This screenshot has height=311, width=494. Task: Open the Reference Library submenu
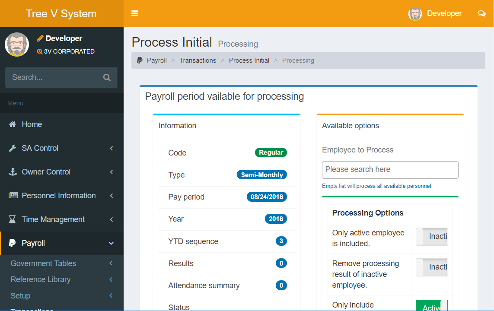coord(41,279)
